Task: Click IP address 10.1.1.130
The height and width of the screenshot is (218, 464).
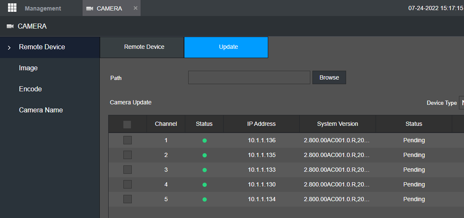Action: coord(262,185)
